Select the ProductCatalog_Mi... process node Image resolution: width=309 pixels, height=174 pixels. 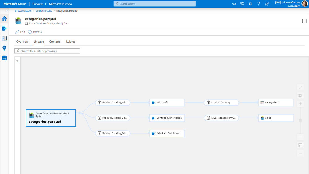pyautogui.click(x=113, y=102)
